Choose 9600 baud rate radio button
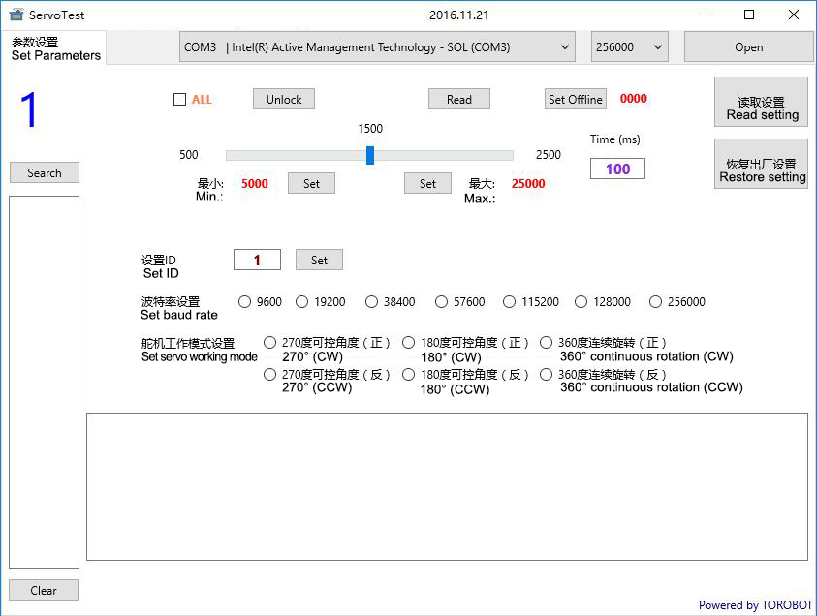 pyautogui.click(x=244, y=302)
